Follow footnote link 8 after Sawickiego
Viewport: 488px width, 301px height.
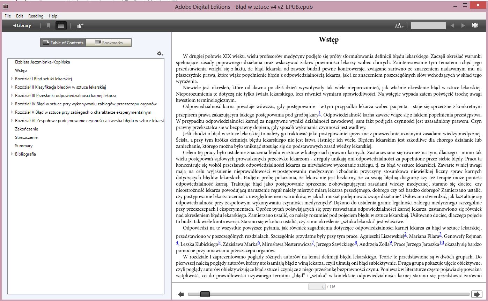tap(356, 243)
